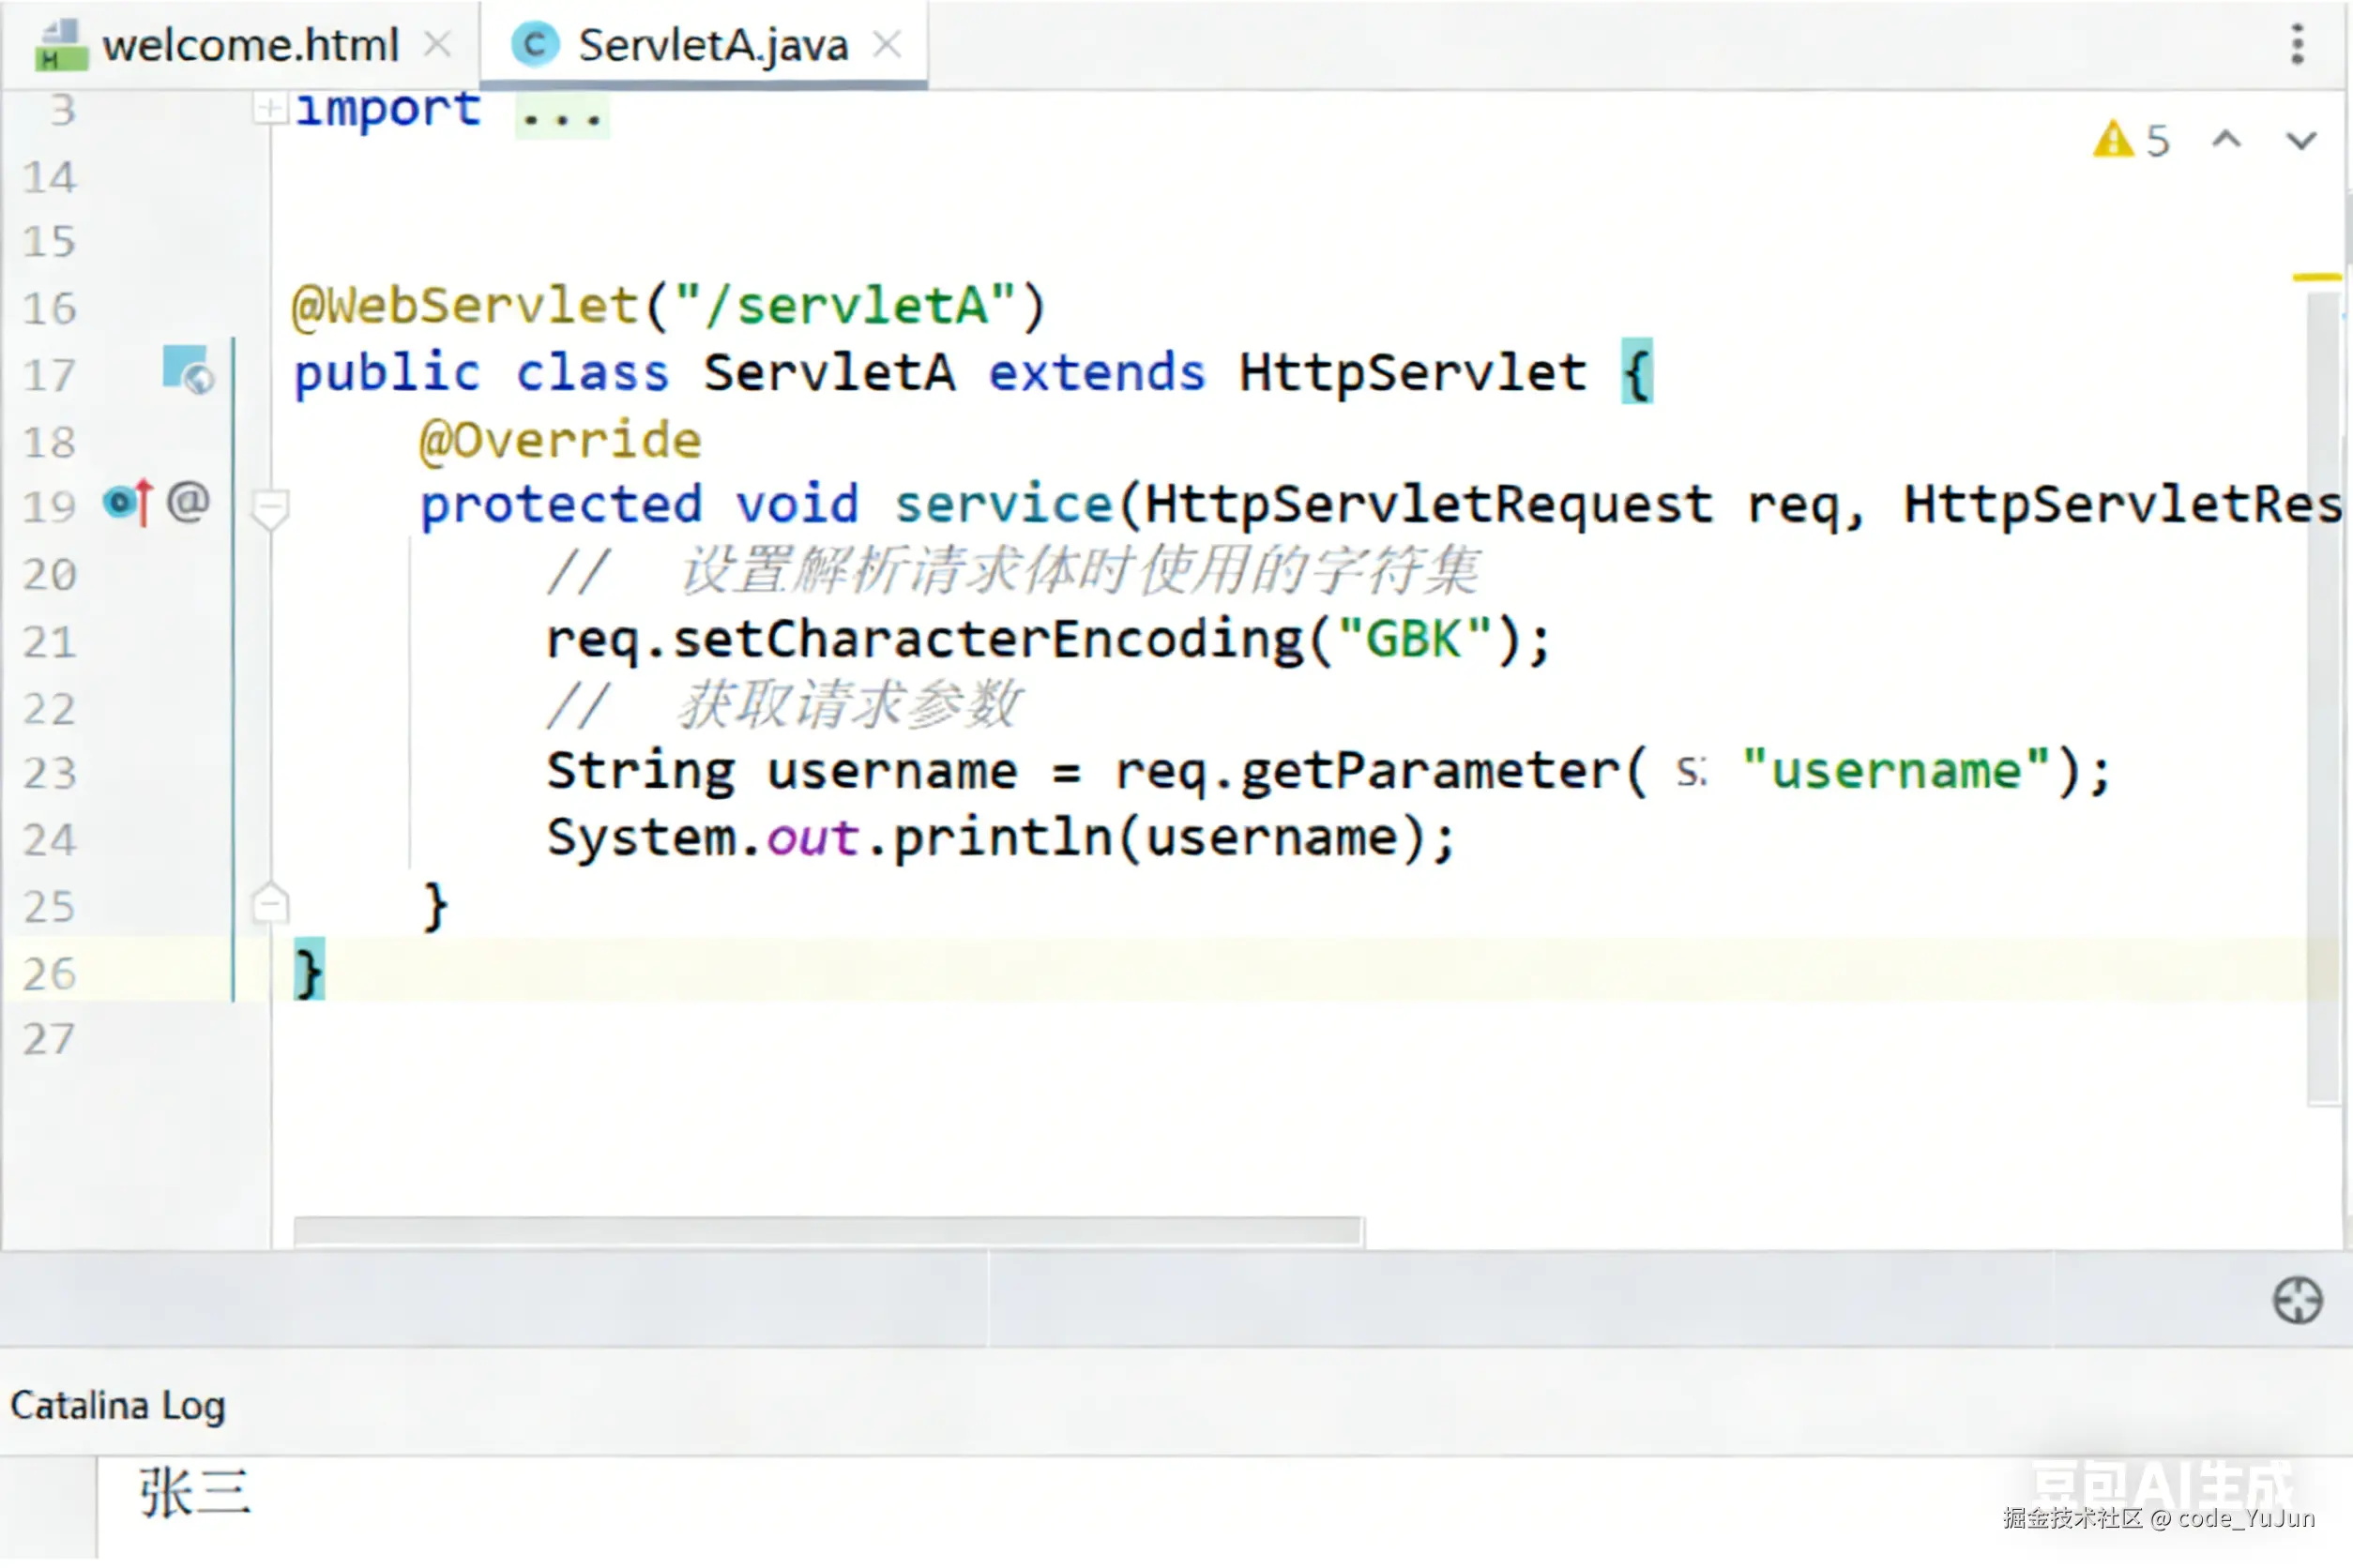This screenshot has width=2353, height=1568.
Task: Close the welcome.html tab
Action: 437,45
